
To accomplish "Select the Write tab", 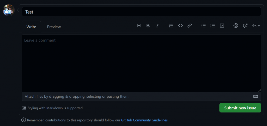I will click(31, 27).
